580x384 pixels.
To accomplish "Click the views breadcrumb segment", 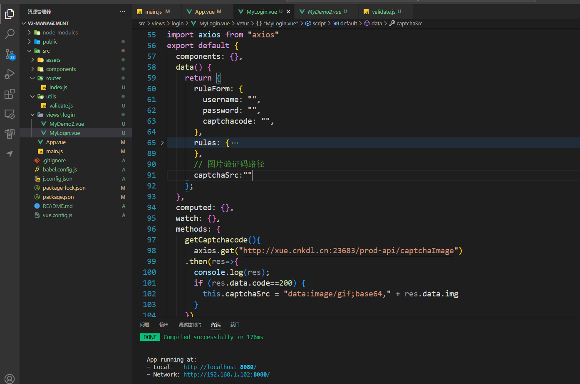I will click(158, 23).
